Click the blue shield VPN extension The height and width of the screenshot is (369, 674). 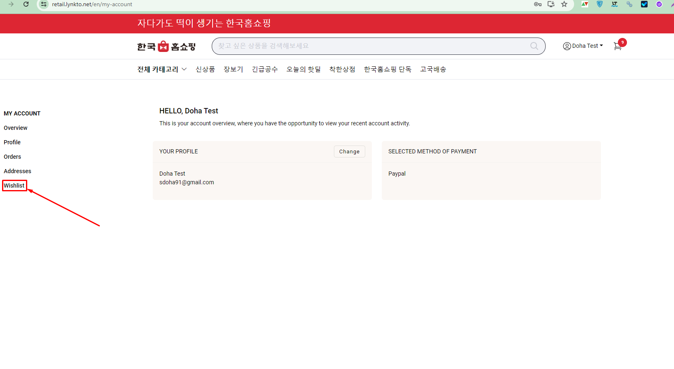coord(600,4)
